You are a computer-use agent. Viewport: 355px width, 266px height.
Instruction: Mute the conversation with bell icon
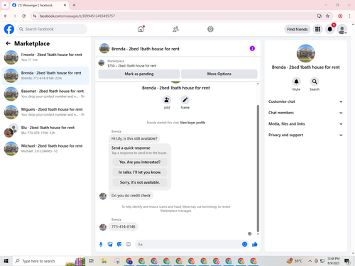(x=296, y=82)
